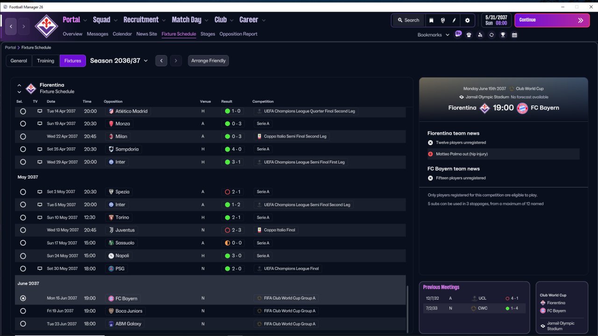Click the circular arrows icon in the bookmarks bar
This screenshot has height=336, width=598.
click(x=491, y=35)
